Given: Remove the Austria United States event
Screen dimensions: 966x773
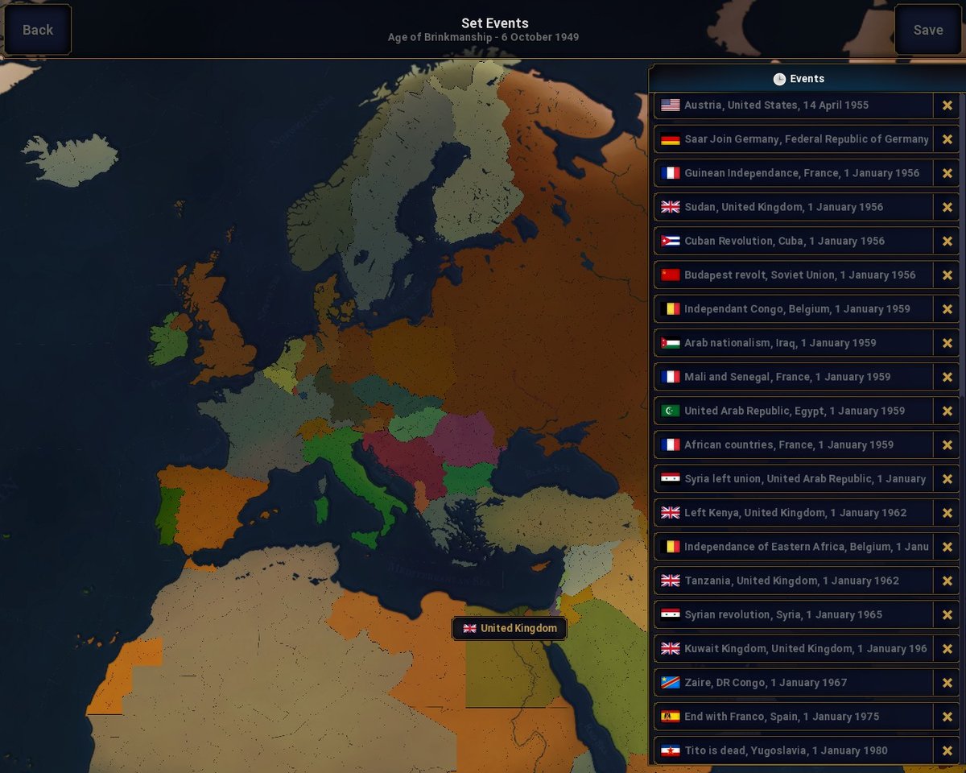Looking at the screenshot, I should click(x=947, y=105).
